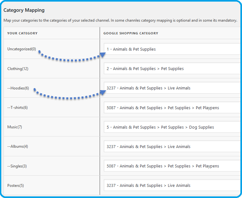Focus the Posters row's Live Animals field
242x198 pixels.
[x=172, y=185]
